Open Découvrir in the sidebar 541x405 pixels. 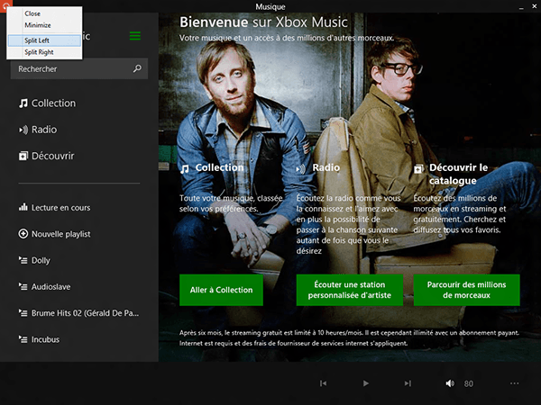(x=47, y=156)
